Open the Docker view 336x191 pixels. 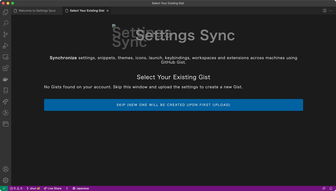point(6,79)
